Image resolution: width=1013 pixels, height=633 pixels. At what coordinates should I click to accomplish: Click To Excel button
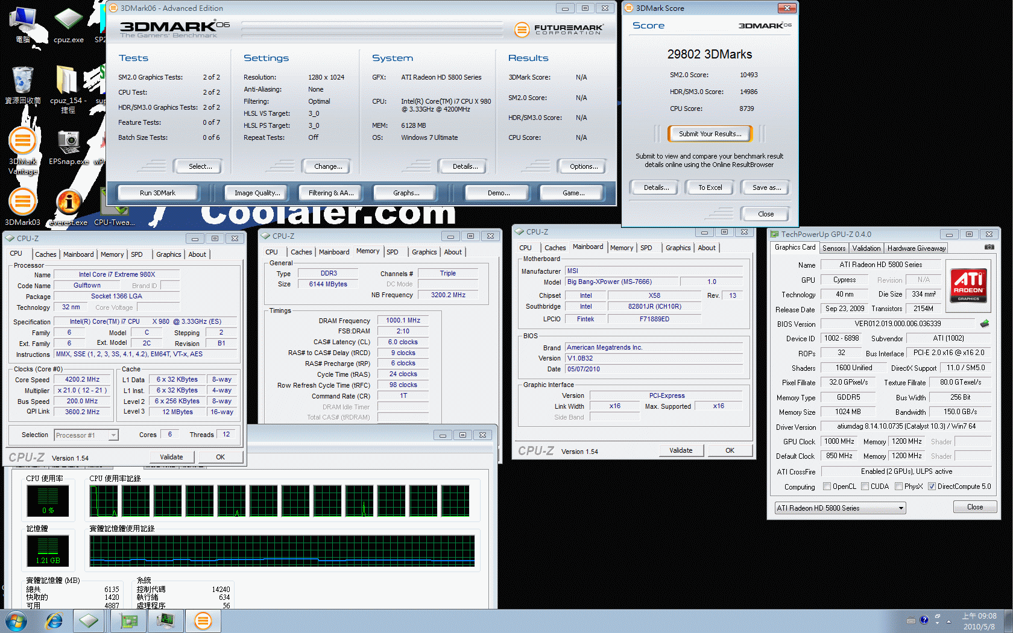[710, 187]
